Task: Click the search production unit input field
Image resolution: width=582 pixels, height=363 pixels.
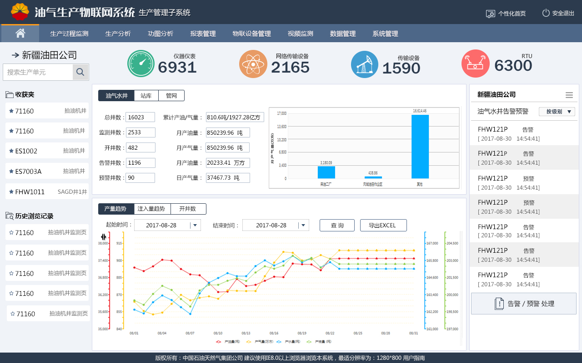Action: click(x=38, y=72)
